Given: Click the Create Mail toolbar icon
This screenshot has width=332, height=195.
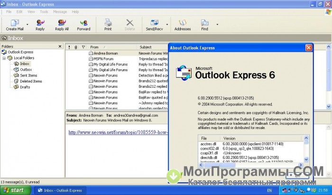Looking at the screenshot, I should (15, 23).
